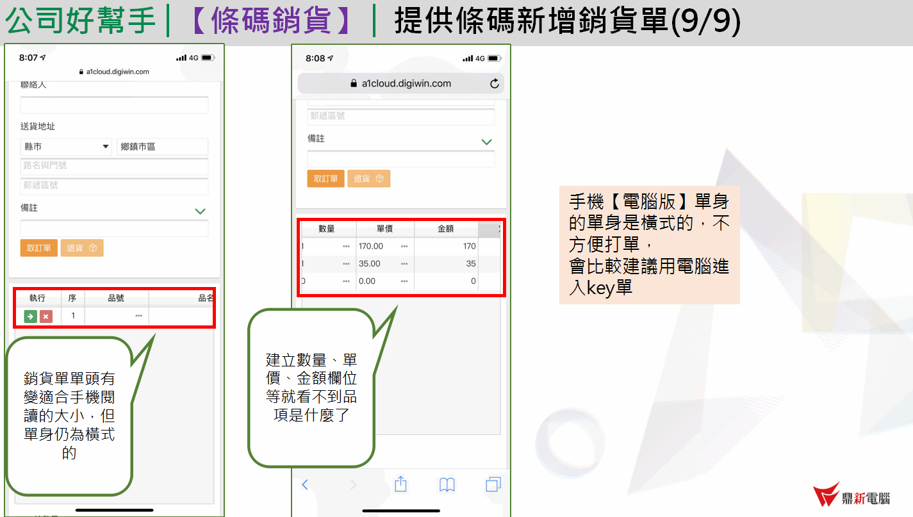Select the 品號 column header
This screenshot has width=913, height=517.
tap(116, 298)
